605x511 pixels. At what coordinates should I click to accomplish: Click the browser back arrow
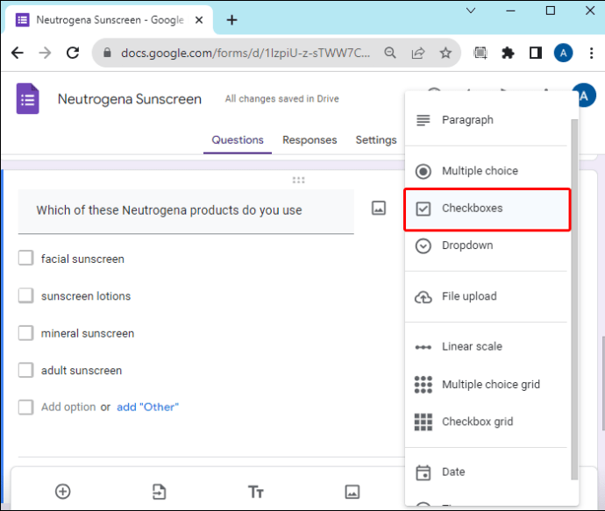18,53
